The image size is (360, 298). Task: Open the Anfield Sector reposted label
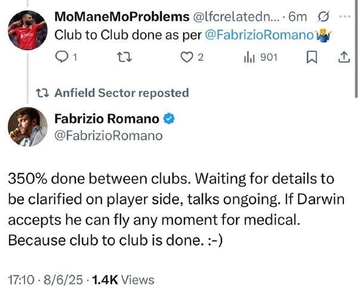(x=121, y=93)
